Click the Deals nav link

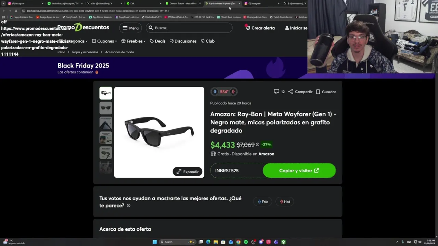point(157,41)
